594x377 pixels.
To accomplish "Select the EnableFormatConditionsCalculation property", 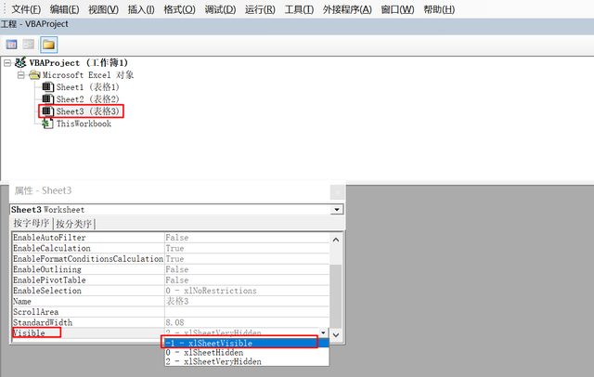I will click(x=171, y=259).
